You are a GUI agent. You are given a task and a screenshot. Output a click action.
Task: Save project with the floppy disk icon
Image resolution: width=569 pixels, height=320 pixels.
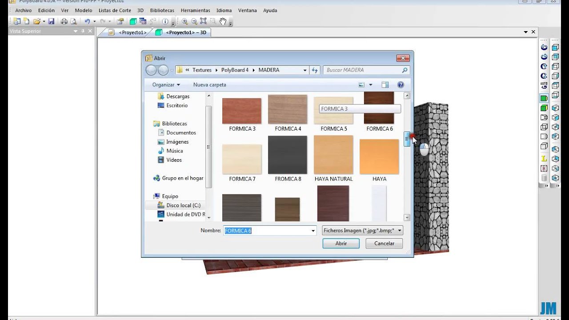(x=51, y=21)
